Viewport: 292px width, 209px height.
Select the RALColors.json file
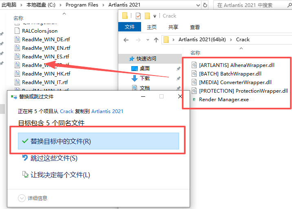click(x=40, y=31)
